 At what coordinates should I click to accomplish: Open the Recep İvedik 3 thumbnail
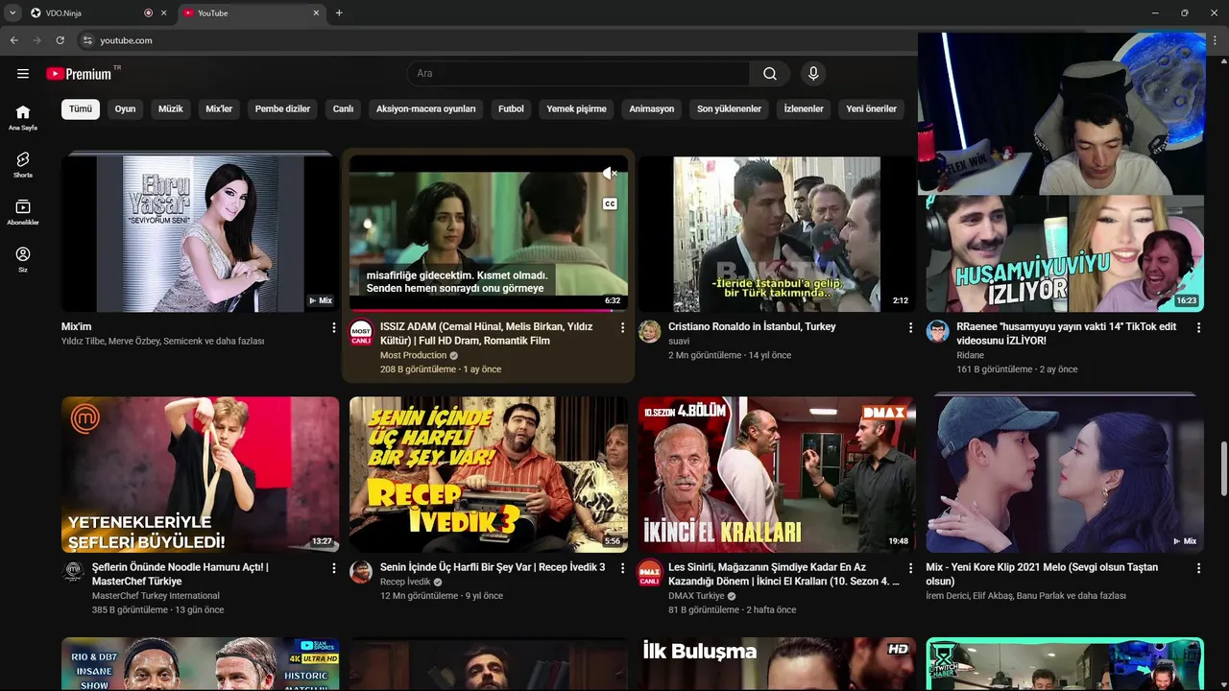(x=489, y=475)
